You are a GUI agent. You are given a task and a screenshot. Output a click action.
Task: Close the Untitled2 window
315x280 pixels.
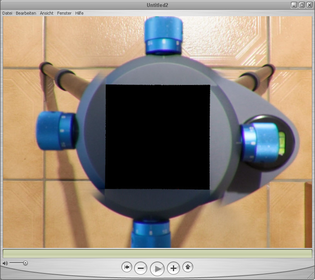(309, 5)
